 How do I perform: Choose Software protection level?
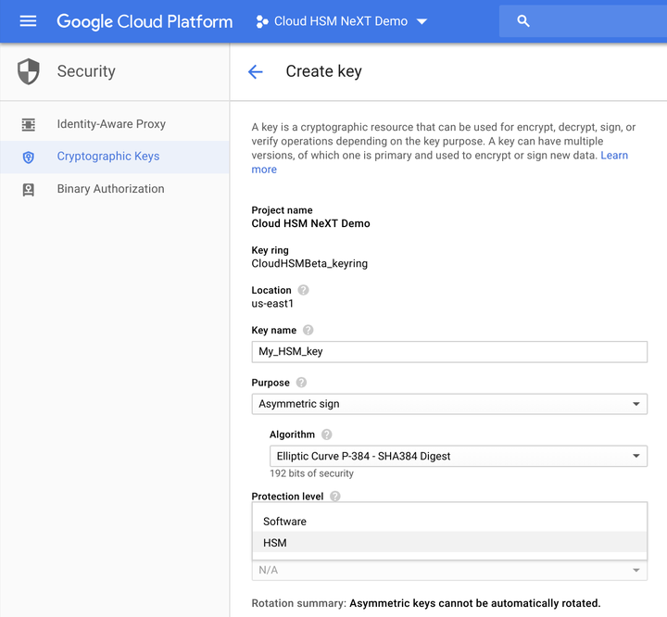coord(449,522)
